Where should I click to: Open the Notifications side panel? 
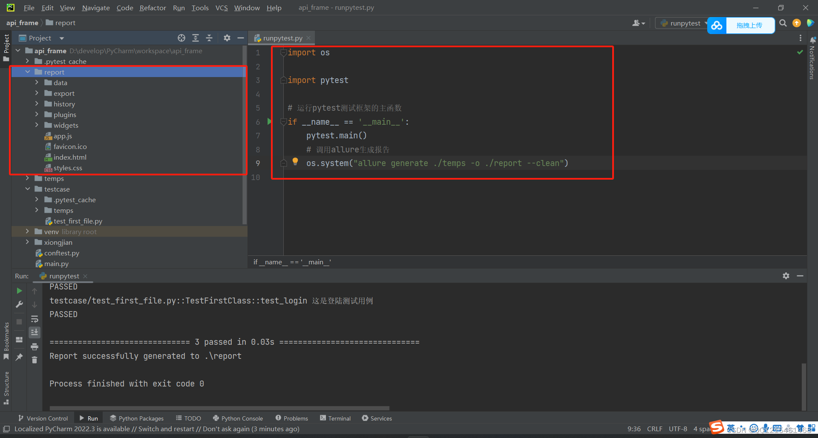pos(812,58)
